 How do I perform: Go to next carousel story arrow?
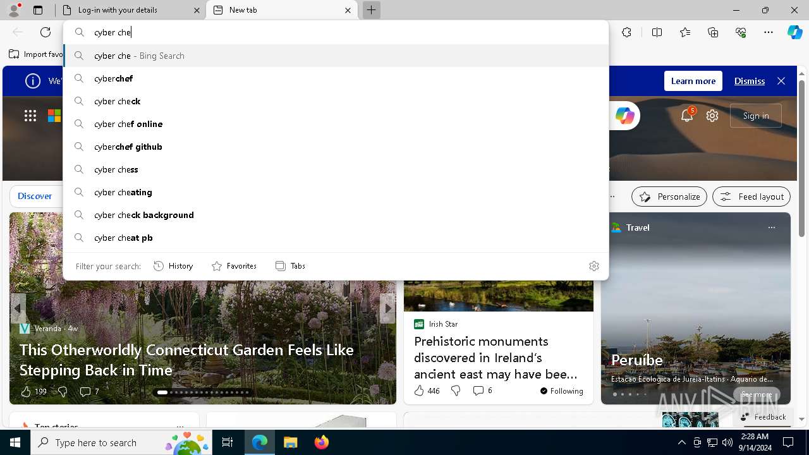(x=387, y=308)
